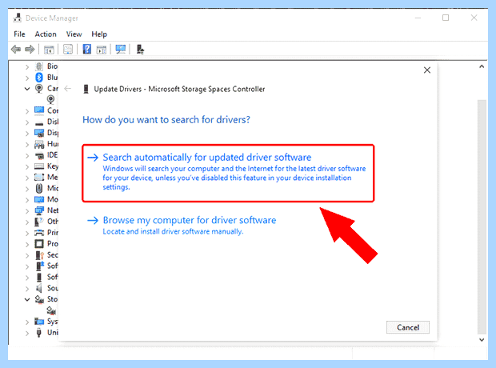Select the camera category icon

39,88
